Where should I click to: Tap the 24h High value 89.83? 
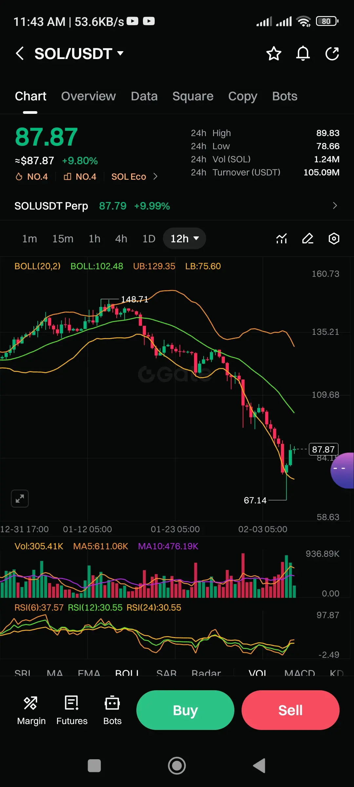click(x=328, y=133)
